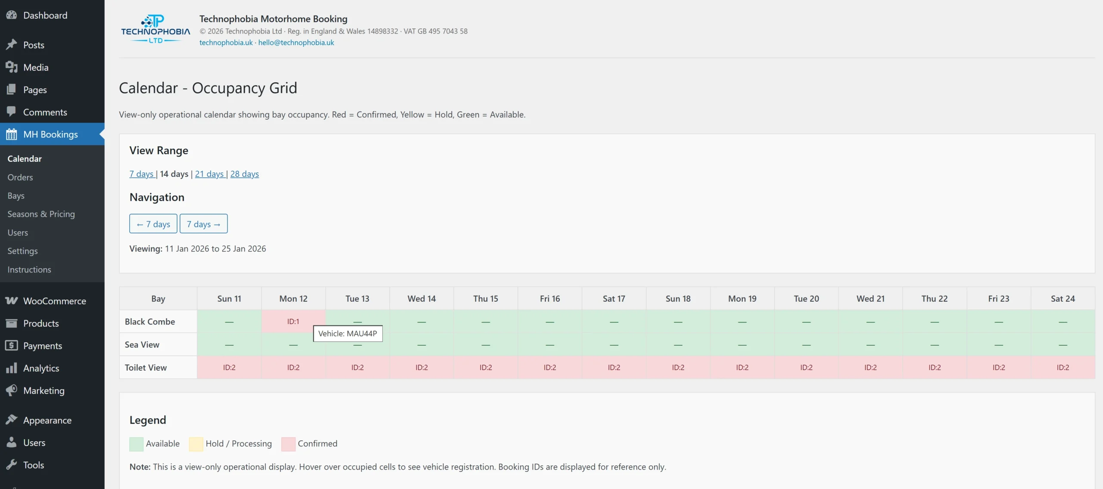Open the Analytics menu
1103x489 pixels.
coord(52,368)
